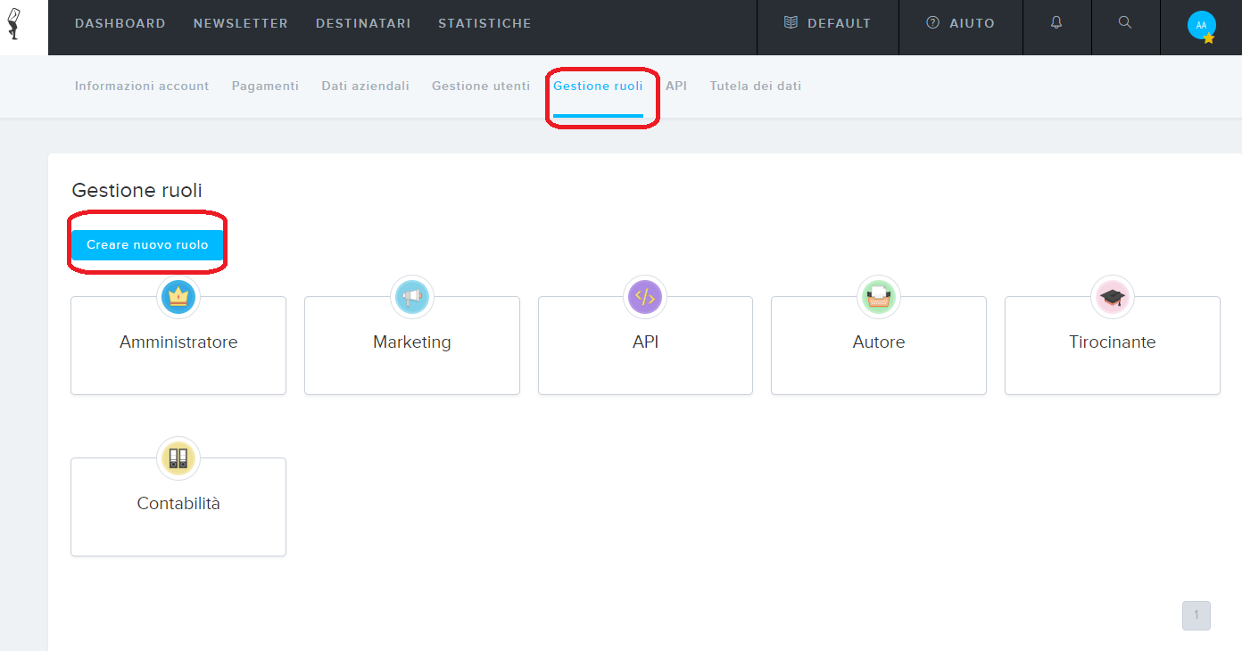Open STATISTICHE in the top navigation
1242x651 pixels.
(484, 24)
